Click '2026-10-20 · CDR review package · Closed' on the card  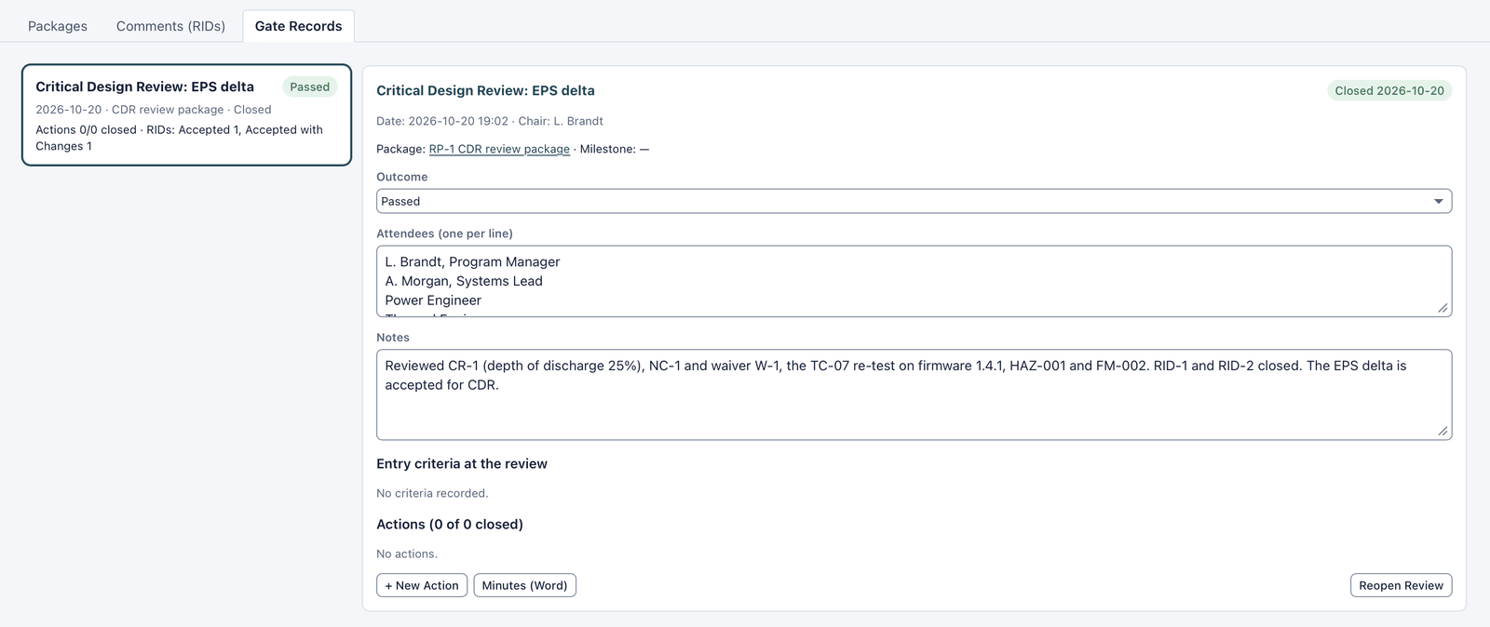click(154, 109)
